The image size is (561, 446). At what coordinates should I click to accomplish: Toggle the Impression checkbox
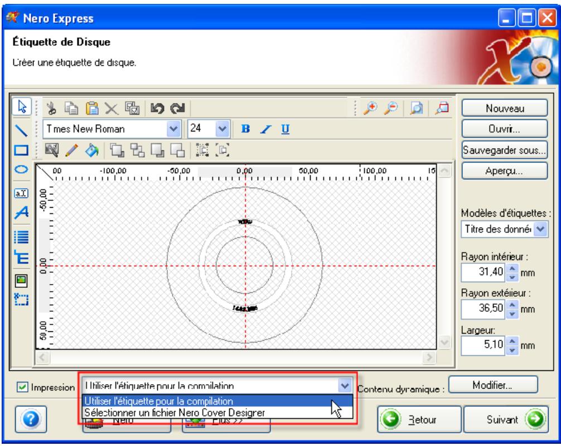(22, 387)
